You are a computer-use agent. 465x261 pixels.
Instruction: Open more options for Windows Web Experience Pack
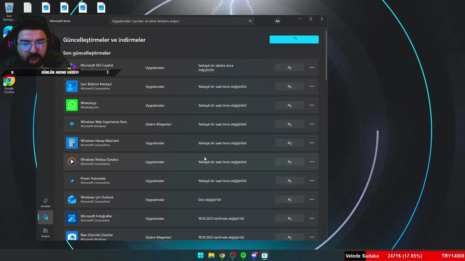312,124
